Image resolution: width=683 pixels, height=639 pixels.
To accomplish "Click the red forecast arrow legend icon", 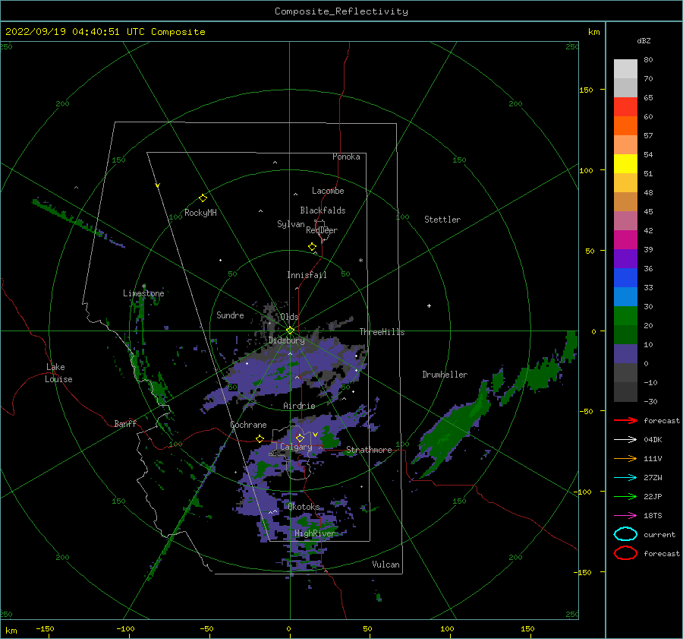I will [x=625, y=420].
